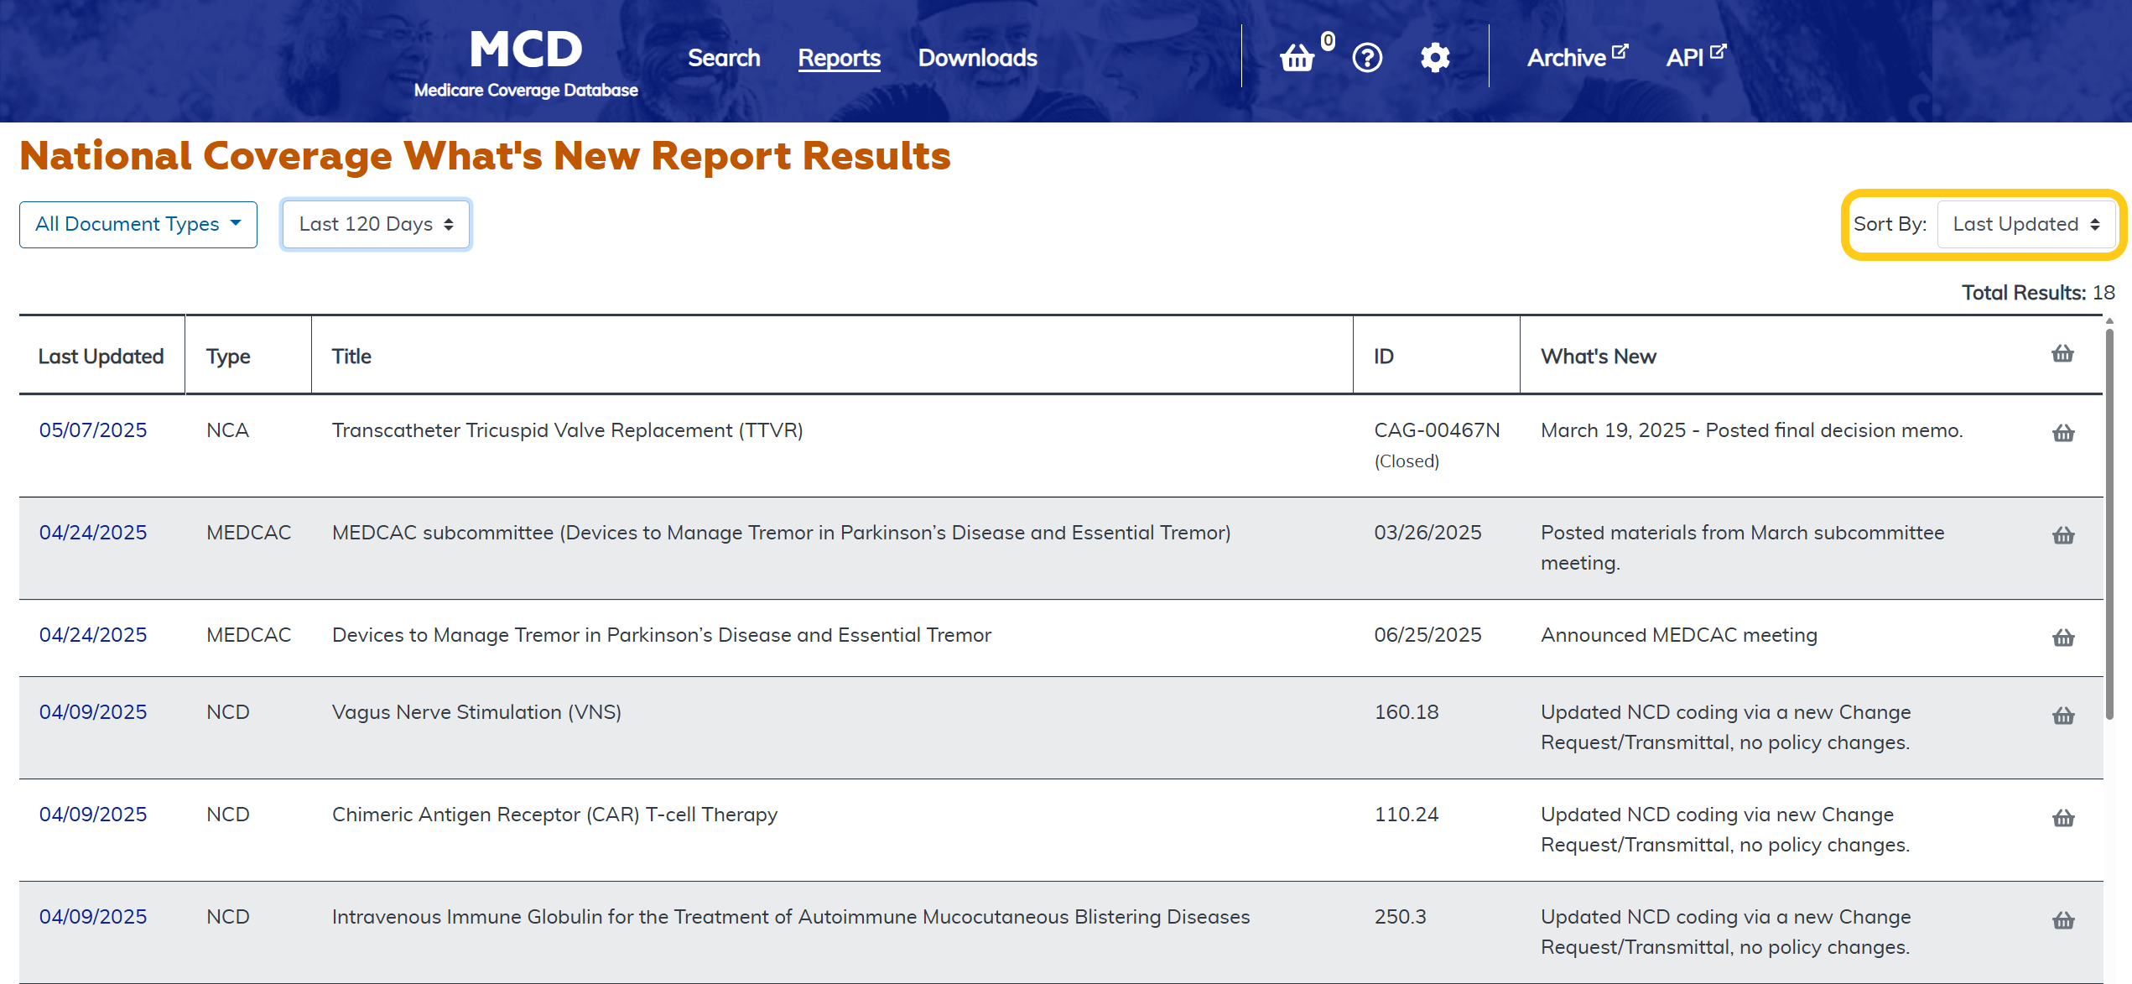The width and height of the screenshot is (2132, 984).
Task: Add CAR T-cell Therapy row to basket
Action: [x=2063, y=818]
